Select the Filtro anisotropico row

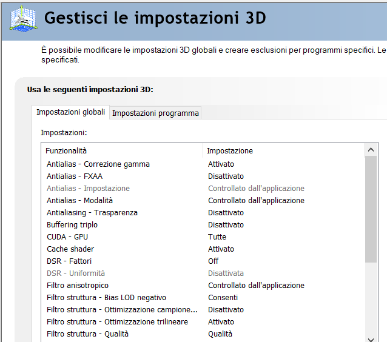tap(203, 285)
